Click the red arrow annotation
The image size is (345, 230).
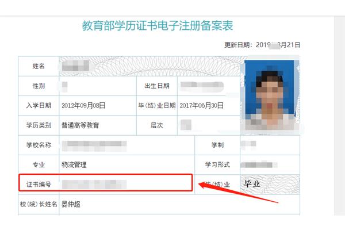tap(238, 192)
